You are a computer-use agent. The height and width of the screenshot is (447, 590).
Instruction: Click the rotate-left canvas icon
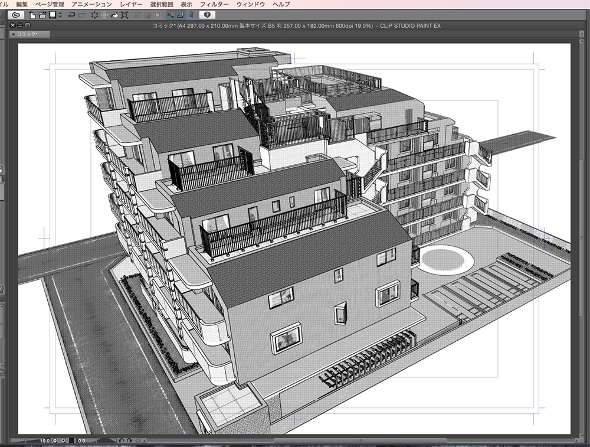point(122,440)
